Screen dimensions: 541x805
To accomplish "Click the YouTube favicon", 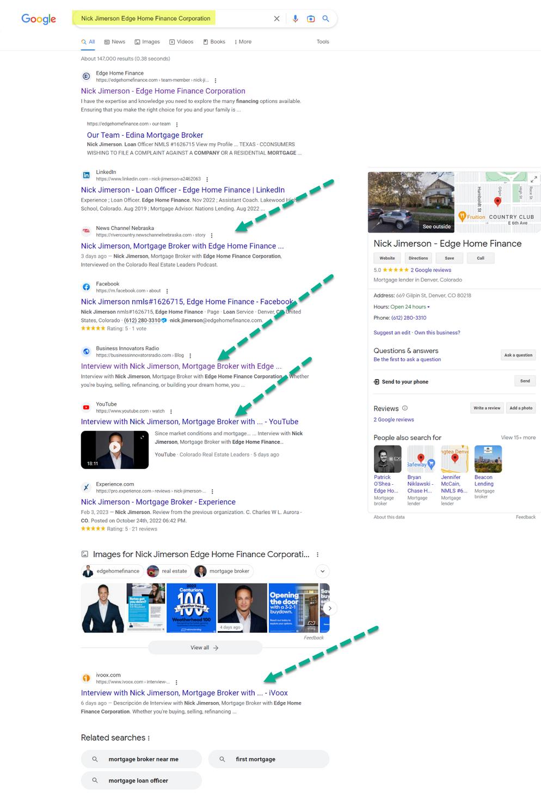I will pos(86,407).
